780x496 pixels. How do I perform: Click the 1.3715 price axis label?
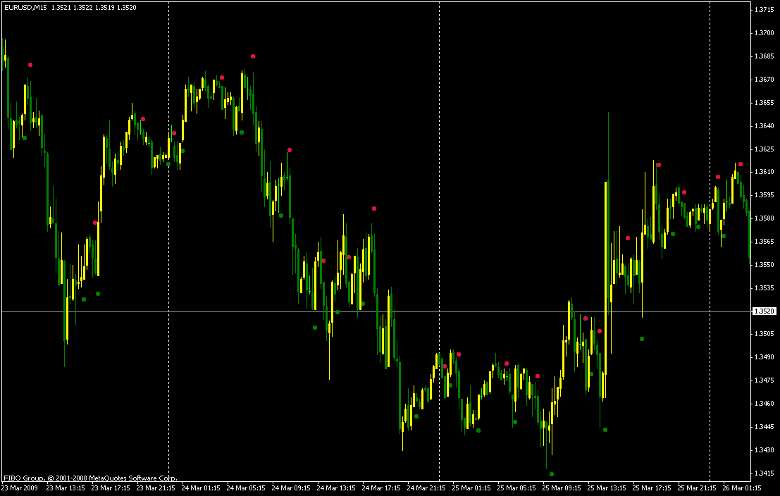click(764, 10)
